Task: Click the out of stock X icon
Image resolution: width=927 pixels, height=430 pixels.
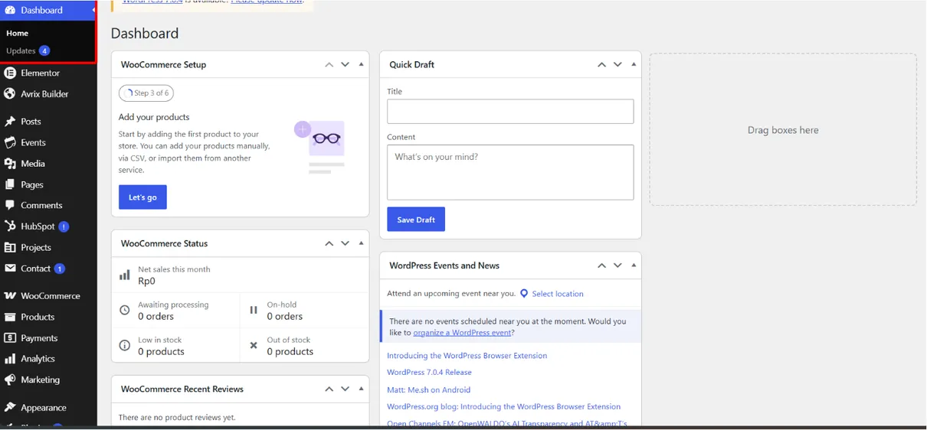Action: [x=254, y=345]
